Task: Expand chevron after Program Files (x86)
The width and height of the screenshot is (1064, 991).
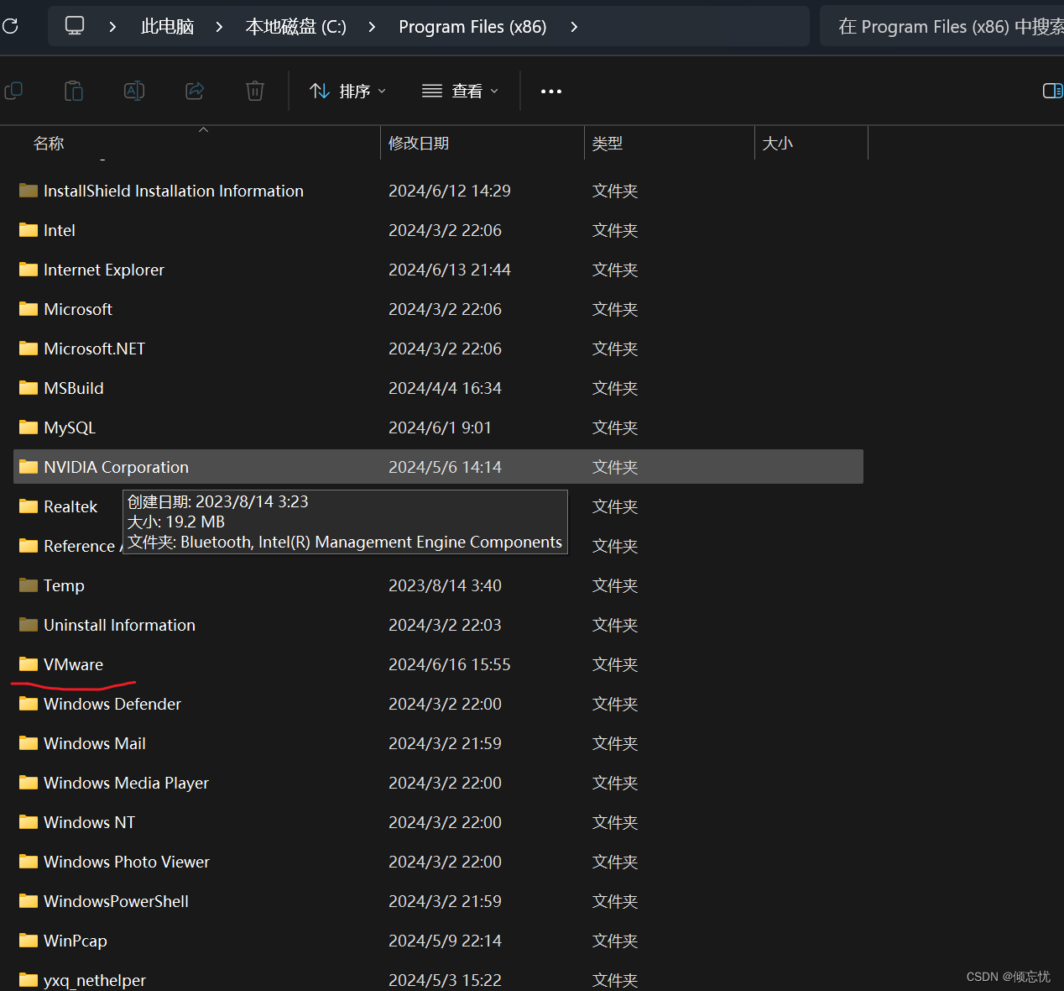Action: [574, 27]
